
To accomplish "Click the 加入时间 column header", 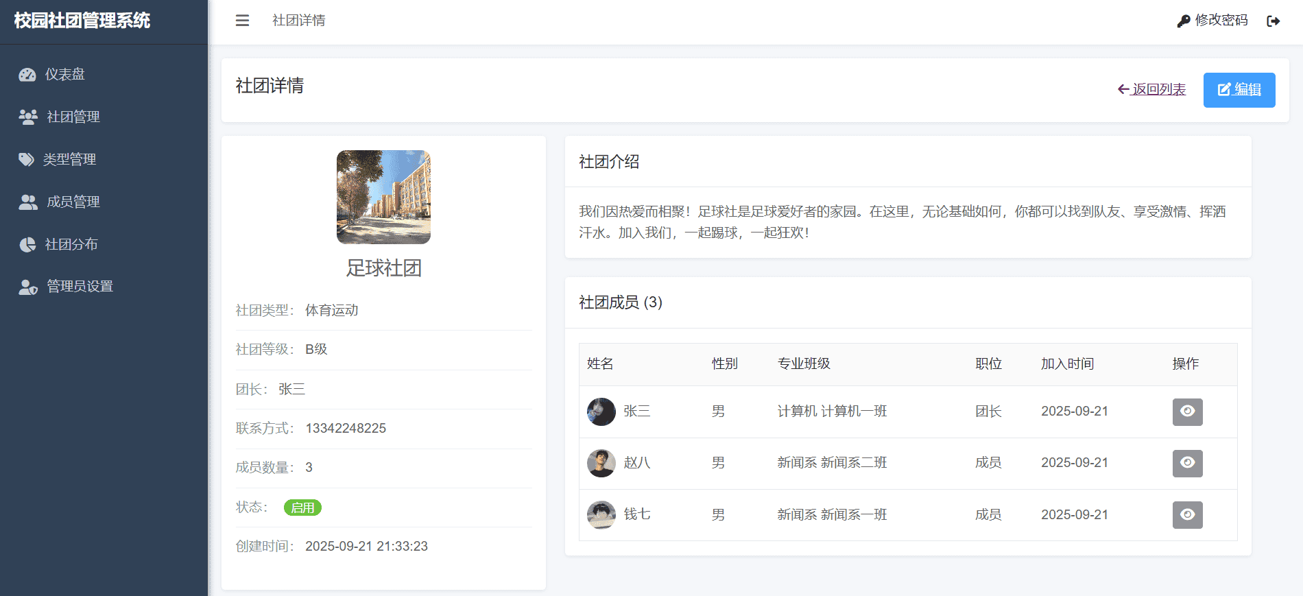I will coord(1068,364).
